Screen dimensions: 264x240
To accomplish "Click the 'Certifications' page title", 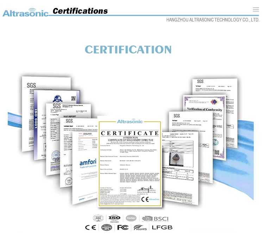I will [80, 11].
